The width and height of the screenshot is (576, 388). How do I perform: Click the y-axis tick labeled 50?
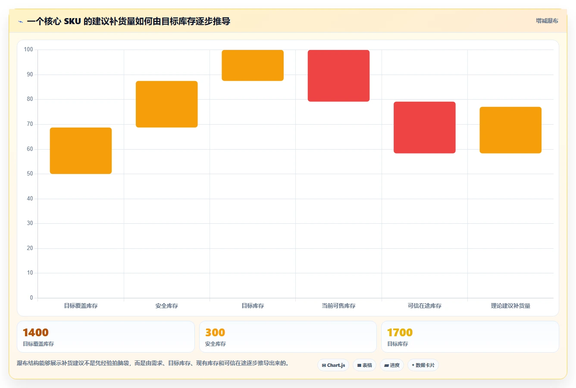(x=30, y=174)
